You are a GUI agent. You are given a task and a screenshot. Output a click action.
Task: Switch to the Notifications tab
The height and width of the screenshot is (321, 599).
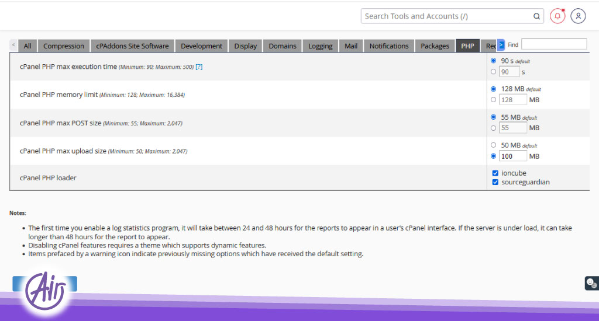(389, 46)
